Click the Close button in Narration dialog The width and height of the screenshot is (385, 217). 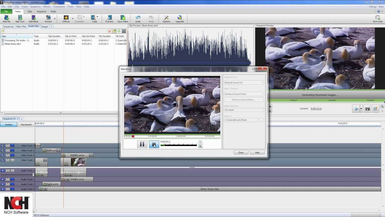click(x=241, y=153)
